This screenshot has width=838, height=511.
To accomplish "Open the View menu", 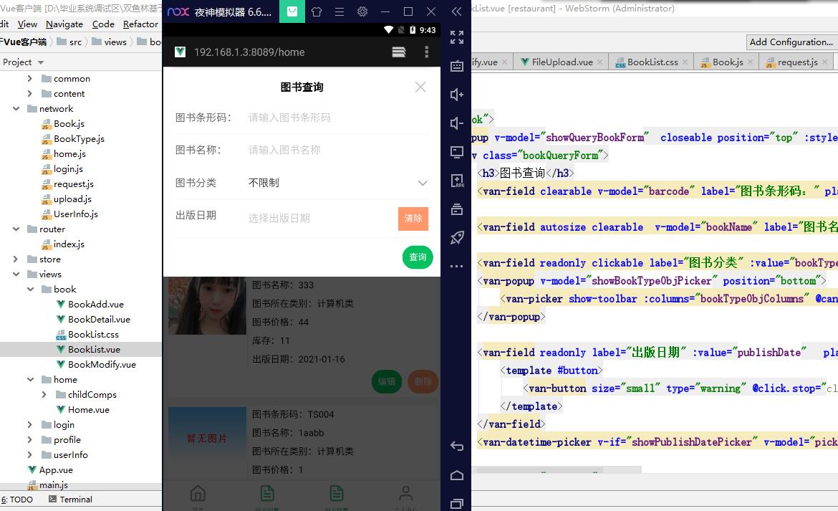I will click(x=27, y=24).
